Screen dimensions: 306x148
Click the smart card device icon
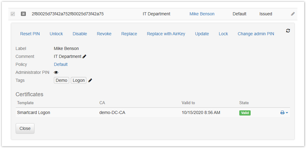coord(23,14)
